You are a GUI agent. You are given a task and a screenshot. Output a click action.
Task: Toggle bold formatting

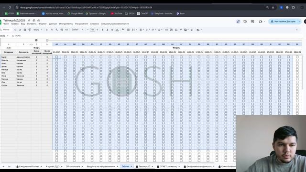tap(102, 30)
